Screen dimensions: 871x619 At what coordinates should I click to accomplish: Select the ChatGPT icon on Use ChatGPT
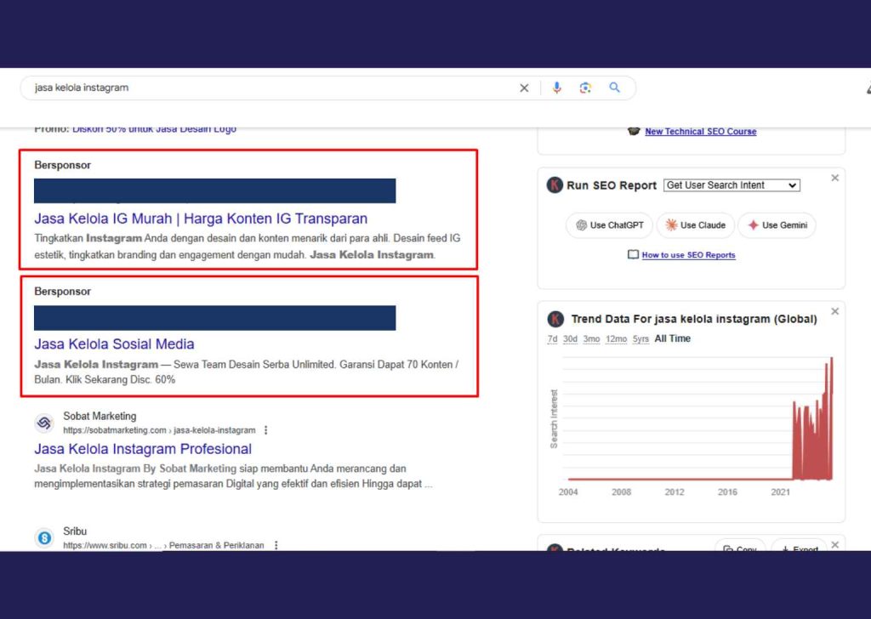click(x=582, y=225)
